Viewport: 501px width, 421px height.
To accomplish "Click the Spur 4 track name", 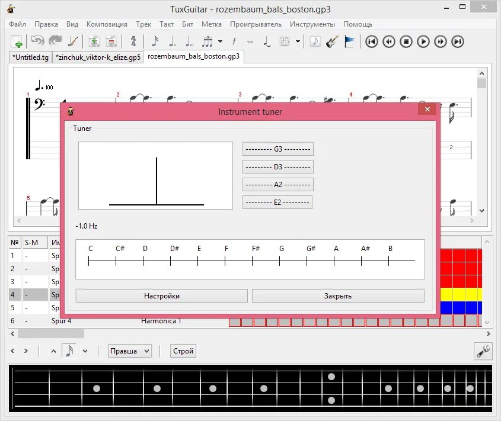I will 61,321.
